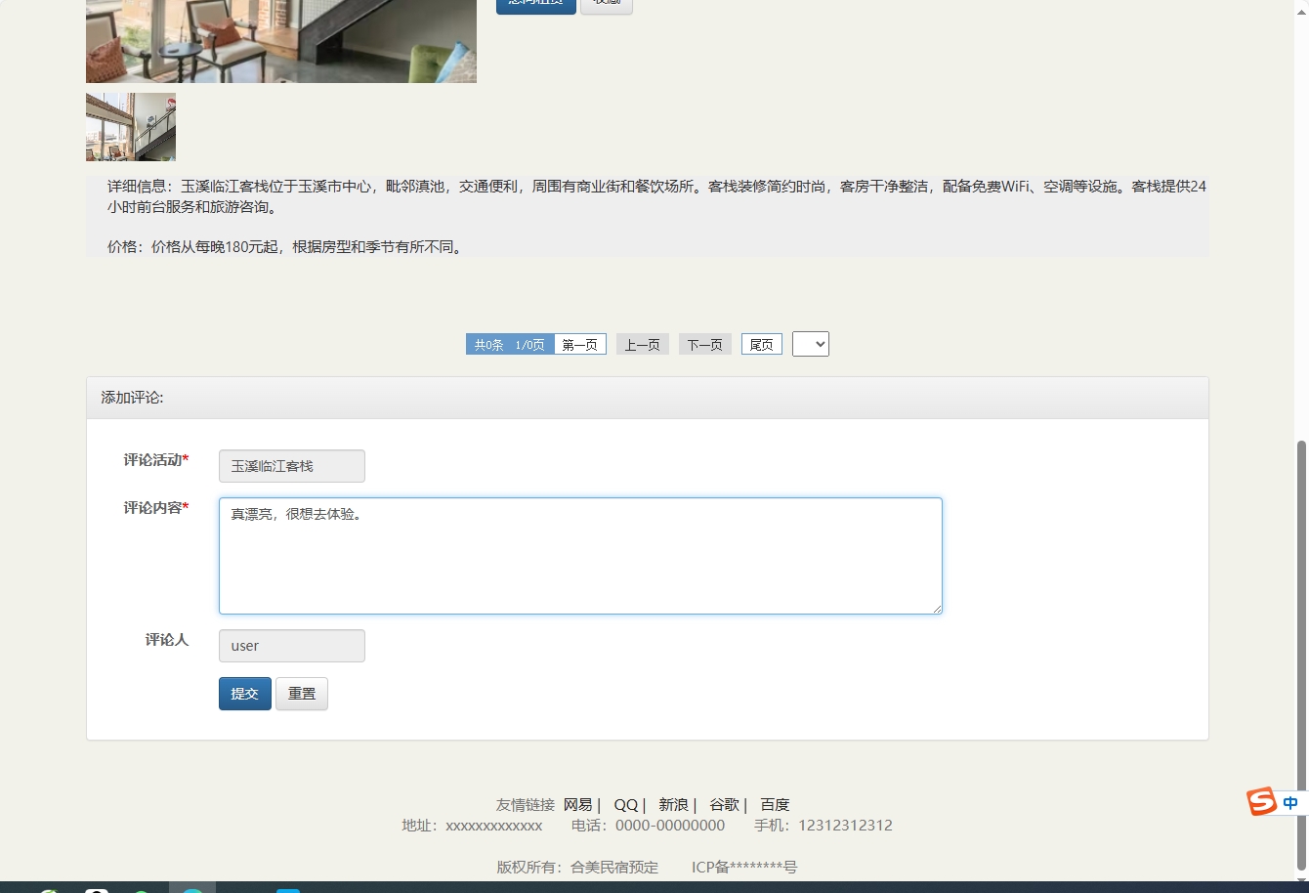Click the Sogou input method icon in the tray
1309x893 pixels.
coord(1262,801)
